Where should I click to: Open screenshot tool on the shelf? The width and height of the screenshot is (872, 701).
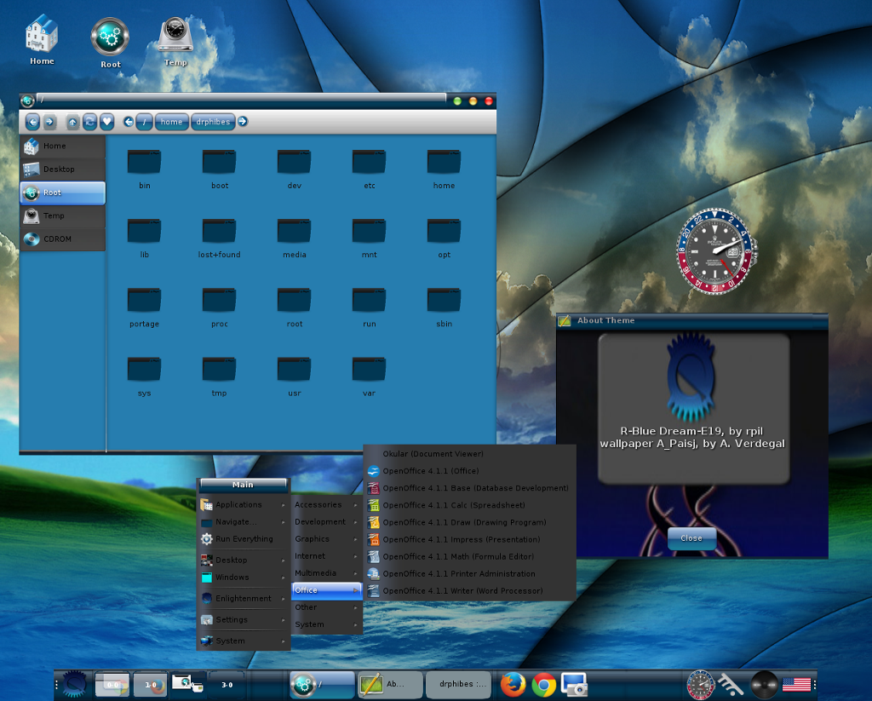point(574,685)
